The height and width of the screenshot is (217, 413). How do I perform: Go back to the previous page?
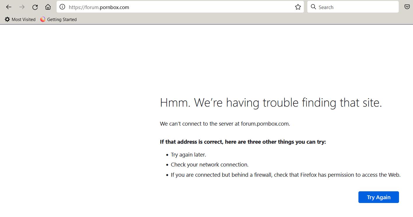pyautogui.click(x=9, y=7)
